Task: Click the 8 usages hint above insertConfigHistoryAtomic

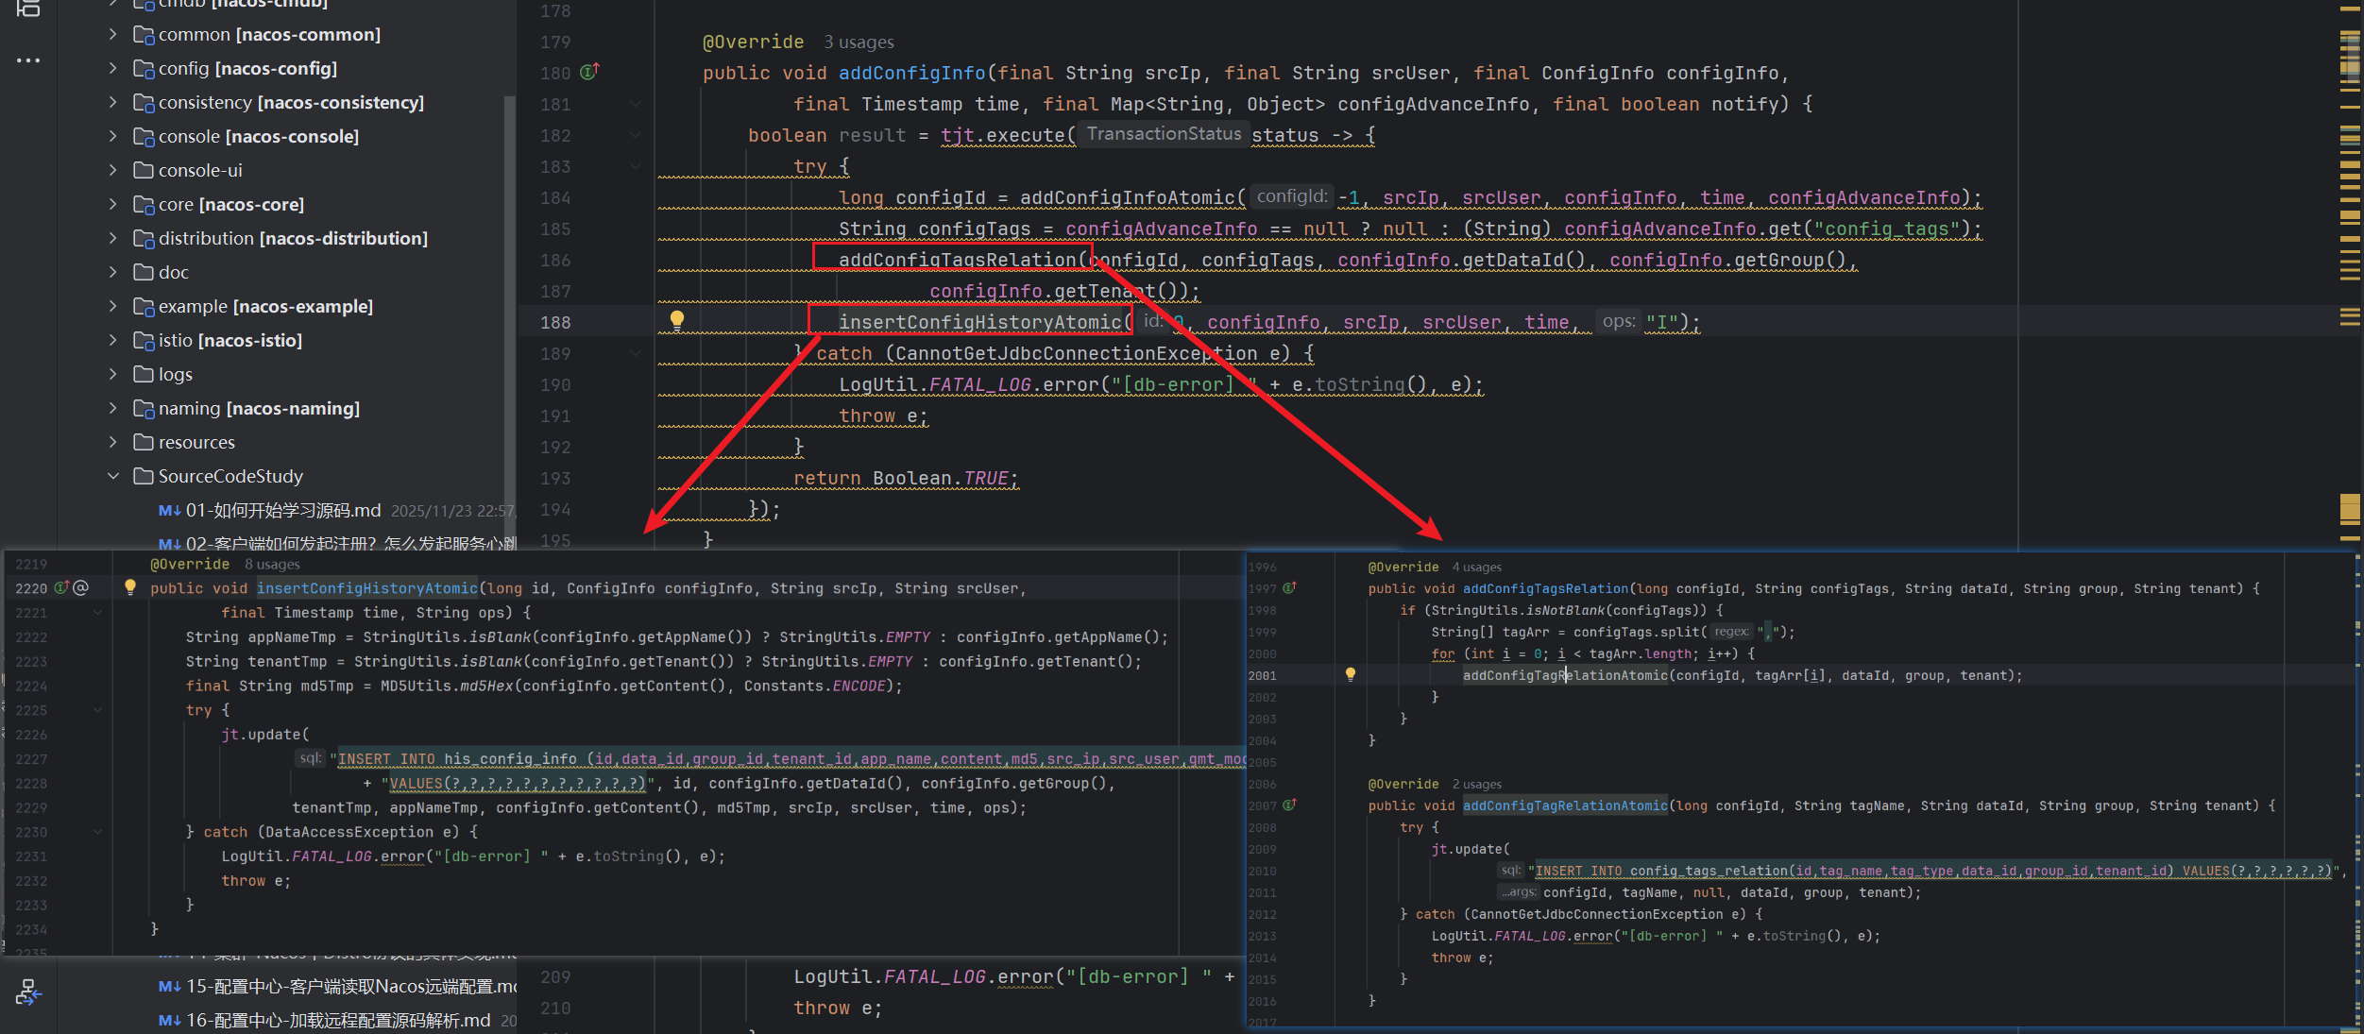Action: (272, 565)
